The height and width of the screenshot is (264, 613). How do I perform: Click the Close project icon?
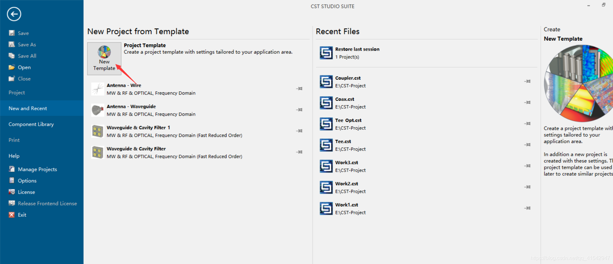point(12,78)
